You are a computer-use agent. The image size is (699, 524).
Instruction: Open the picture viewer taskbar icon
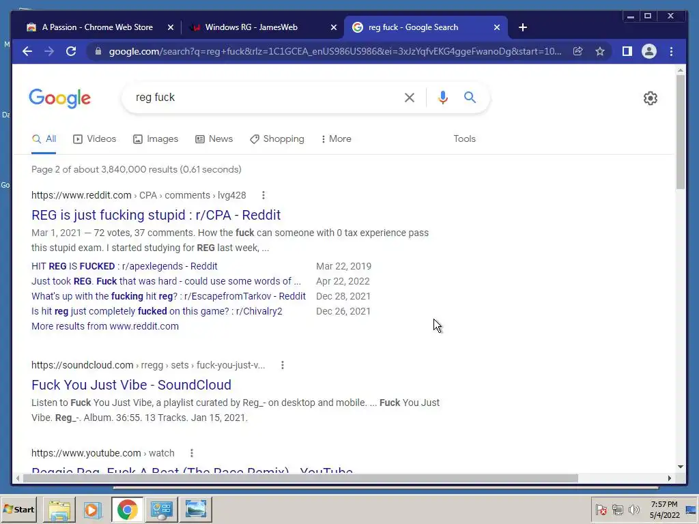[195, 509]
